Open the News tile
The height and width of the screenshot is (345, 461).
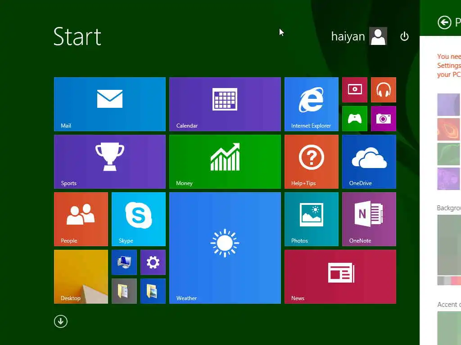340,277
